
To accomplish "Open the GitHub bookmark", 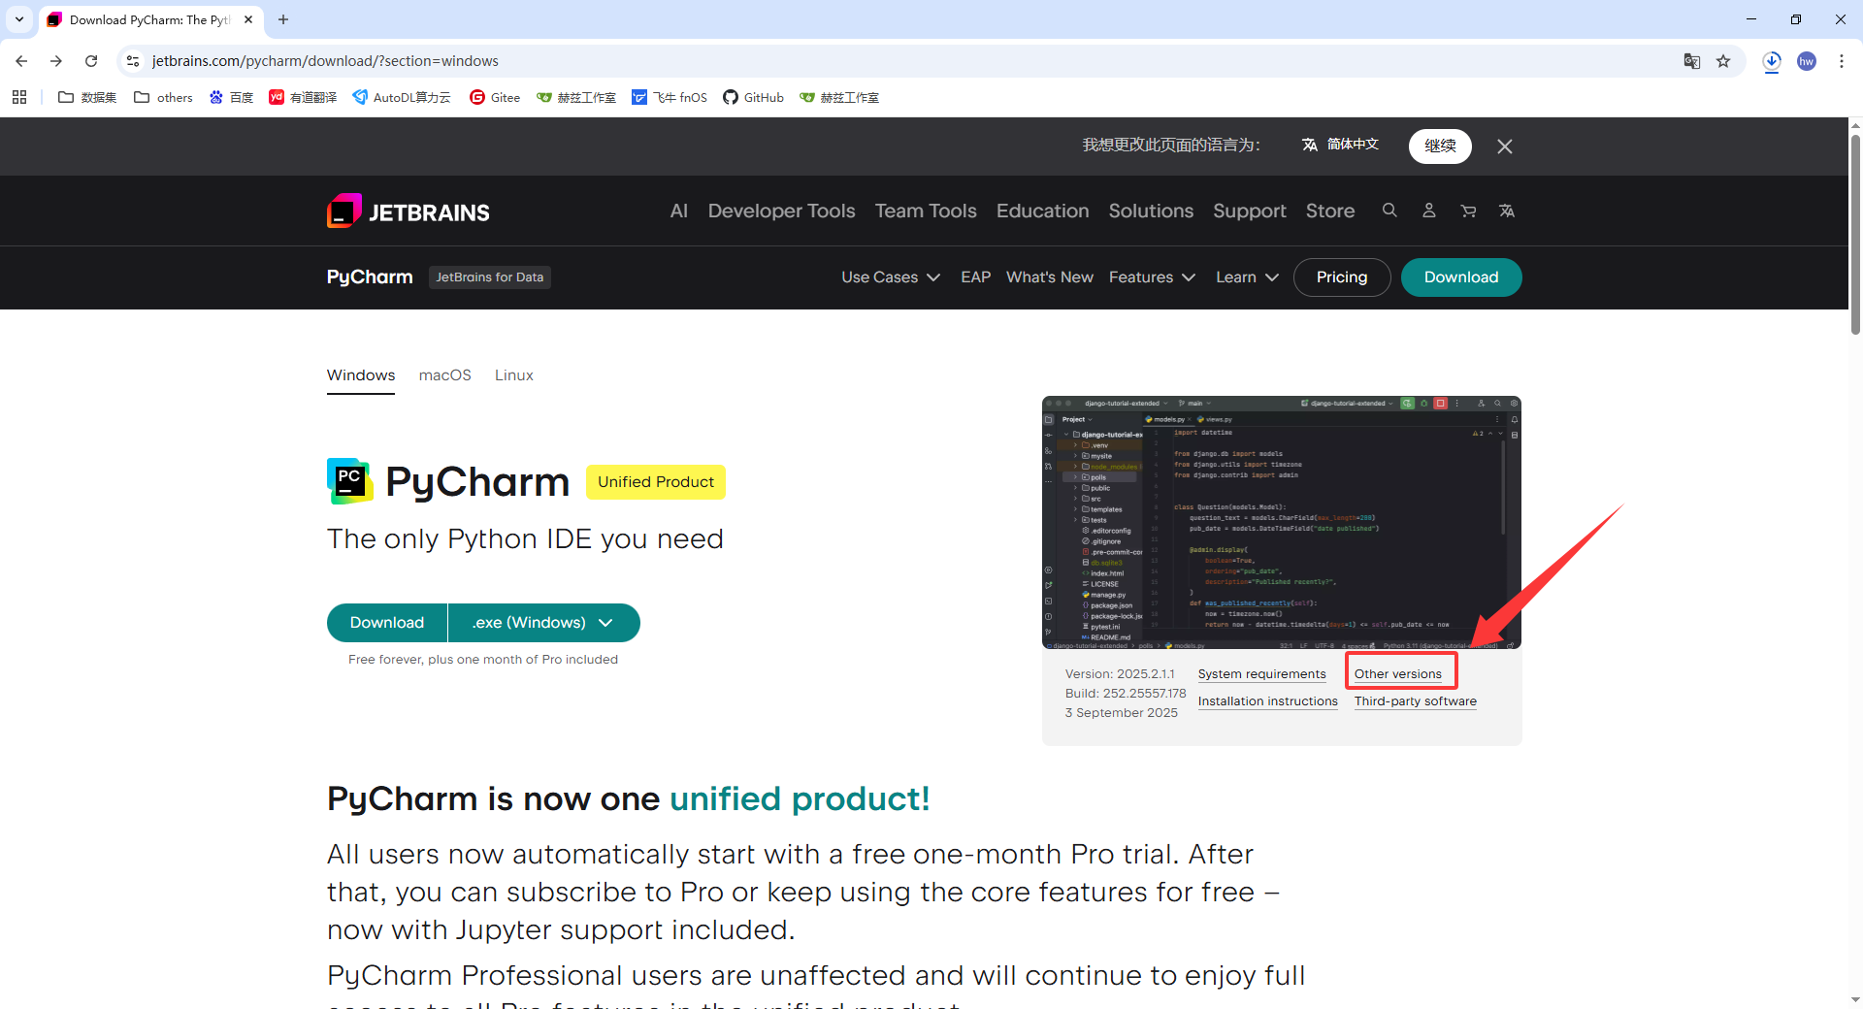I will (753, 97).
